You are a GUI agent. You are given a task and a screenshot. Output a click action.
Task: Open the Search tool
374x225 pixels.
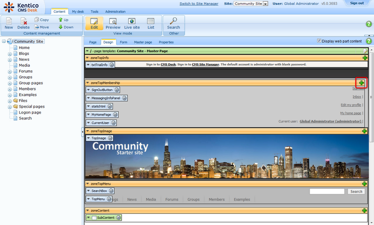click(x=173, y=23)
